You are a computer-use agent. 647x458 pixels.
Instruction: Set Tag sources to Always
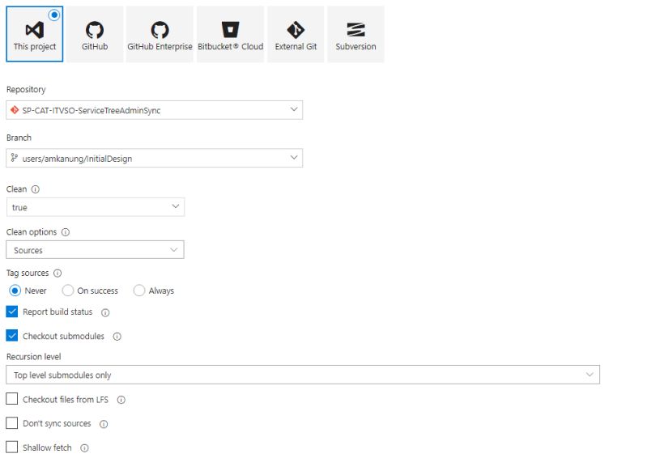pos(139,290)
